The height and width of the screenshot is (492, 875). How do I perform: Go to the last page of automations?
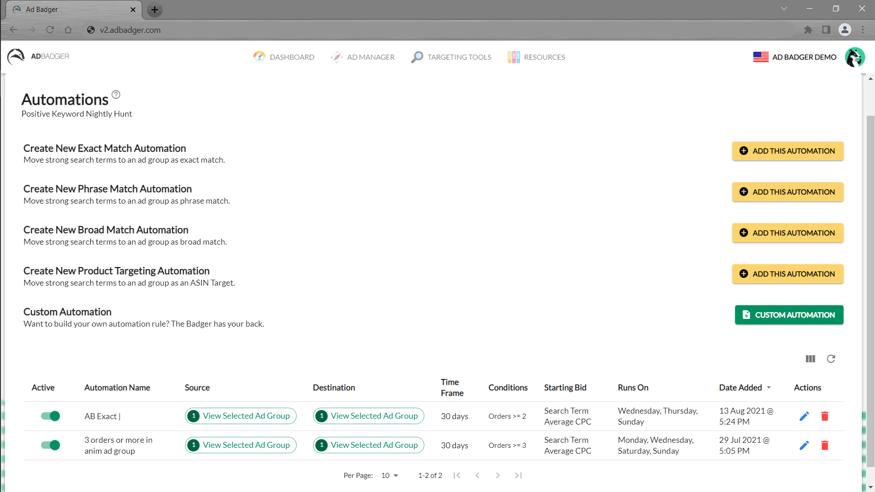pos(518,475)
